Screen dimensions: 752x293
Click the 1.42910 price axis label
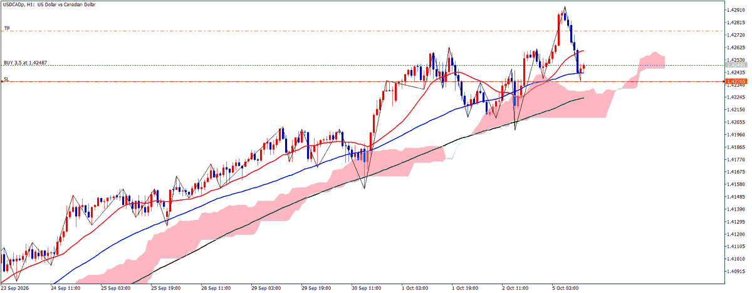pyautogui.click(x=736, y=10)
